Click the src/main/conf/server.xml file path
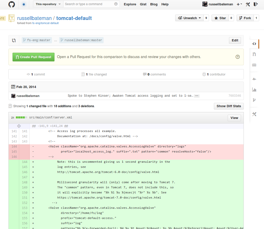 click(50, 117)
